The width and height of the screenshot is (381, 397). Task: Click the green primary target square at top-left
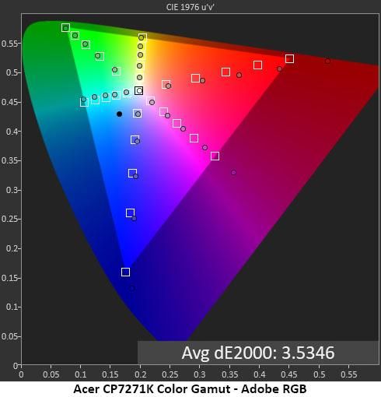pyautogui.click(x=65, y=27)
